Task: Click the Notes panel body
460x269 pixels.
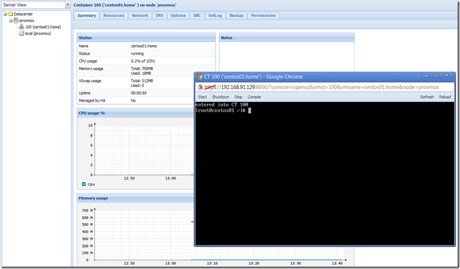Action: pos(287,57)
